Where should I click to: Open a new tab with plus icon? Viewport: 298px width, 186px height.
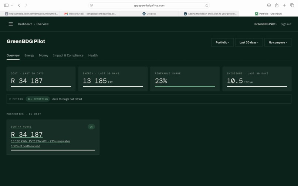pyautogui.click(x=284, y=5)
